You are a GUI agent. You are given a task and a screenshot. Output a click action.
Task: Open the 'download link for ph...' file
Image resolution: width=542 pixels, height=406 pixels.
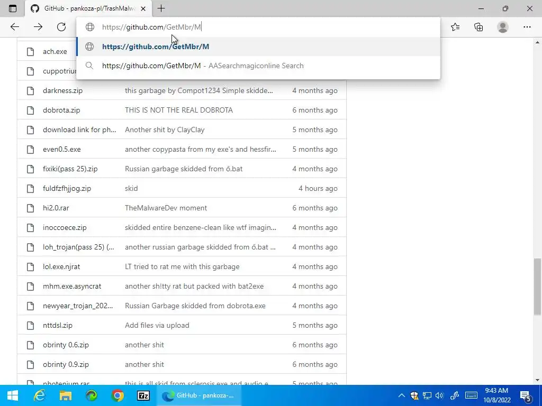79,130
